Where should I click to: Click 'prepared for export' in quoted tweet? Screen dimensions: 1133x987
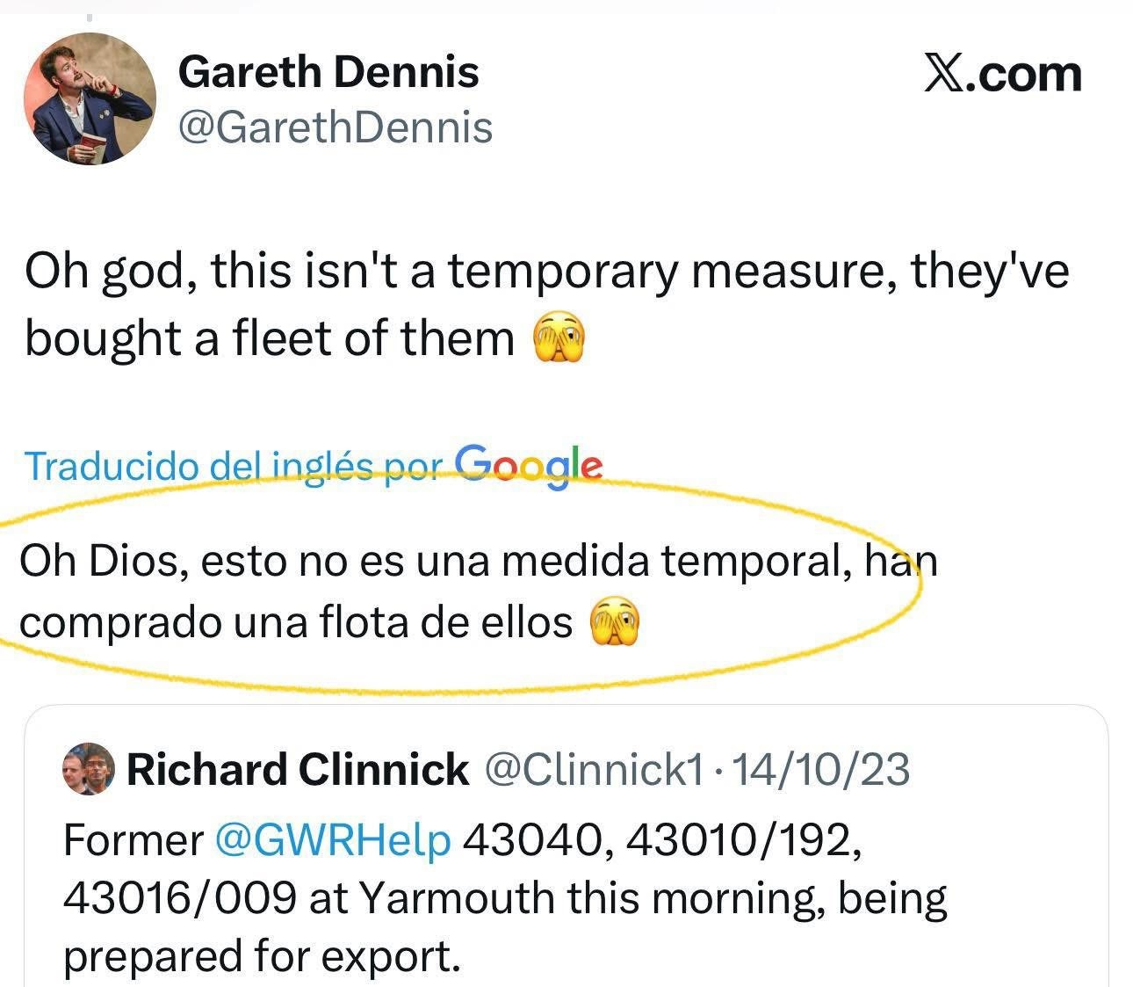(262, 956)
